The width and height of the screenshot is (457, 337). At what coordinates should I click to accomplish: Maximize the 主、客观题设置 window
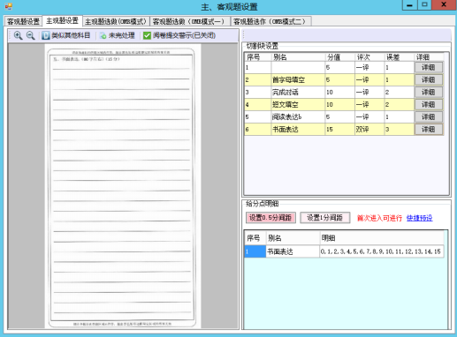coord(424,5)
